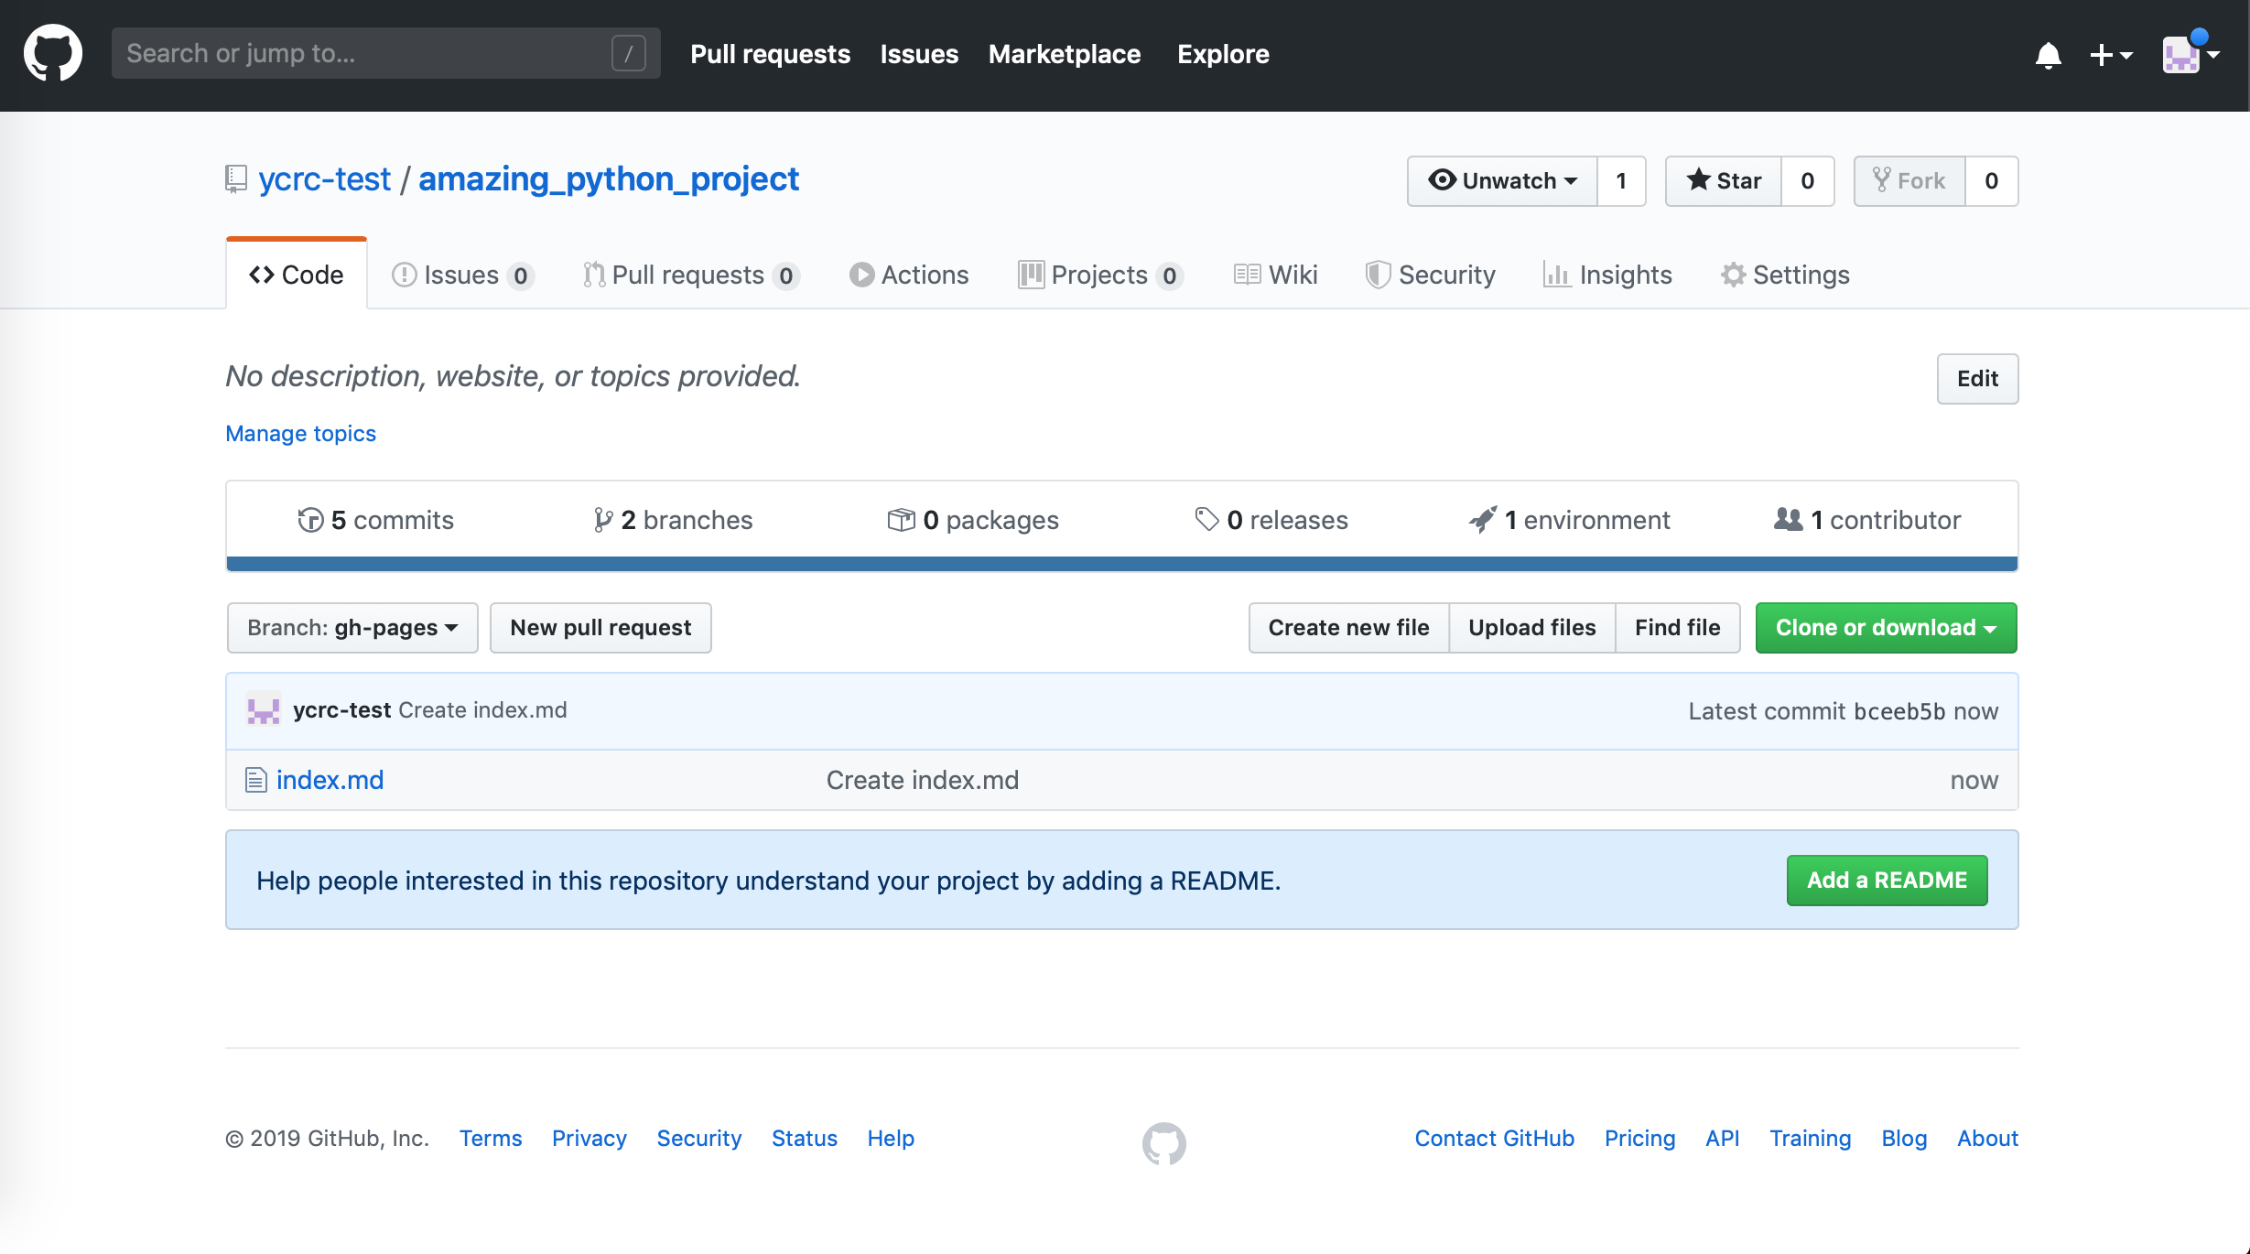Open ycrc-test author link in commit row
The height and width of the screenshot is (1254, 2250).
[341, 710]
